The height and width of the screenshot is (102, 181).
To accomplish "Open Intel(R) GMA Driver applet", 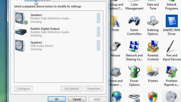I will [x=172, y=25].
